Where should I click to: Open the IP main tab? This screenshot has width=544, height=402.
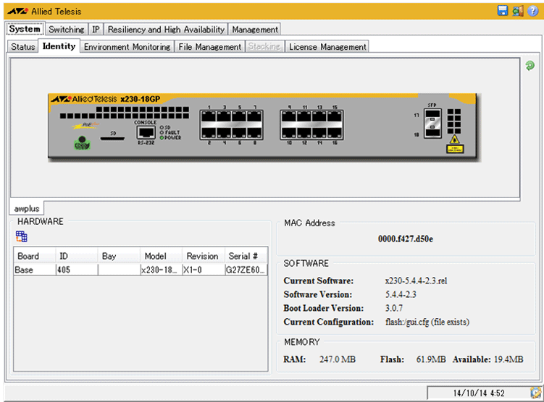pos(96,30)
